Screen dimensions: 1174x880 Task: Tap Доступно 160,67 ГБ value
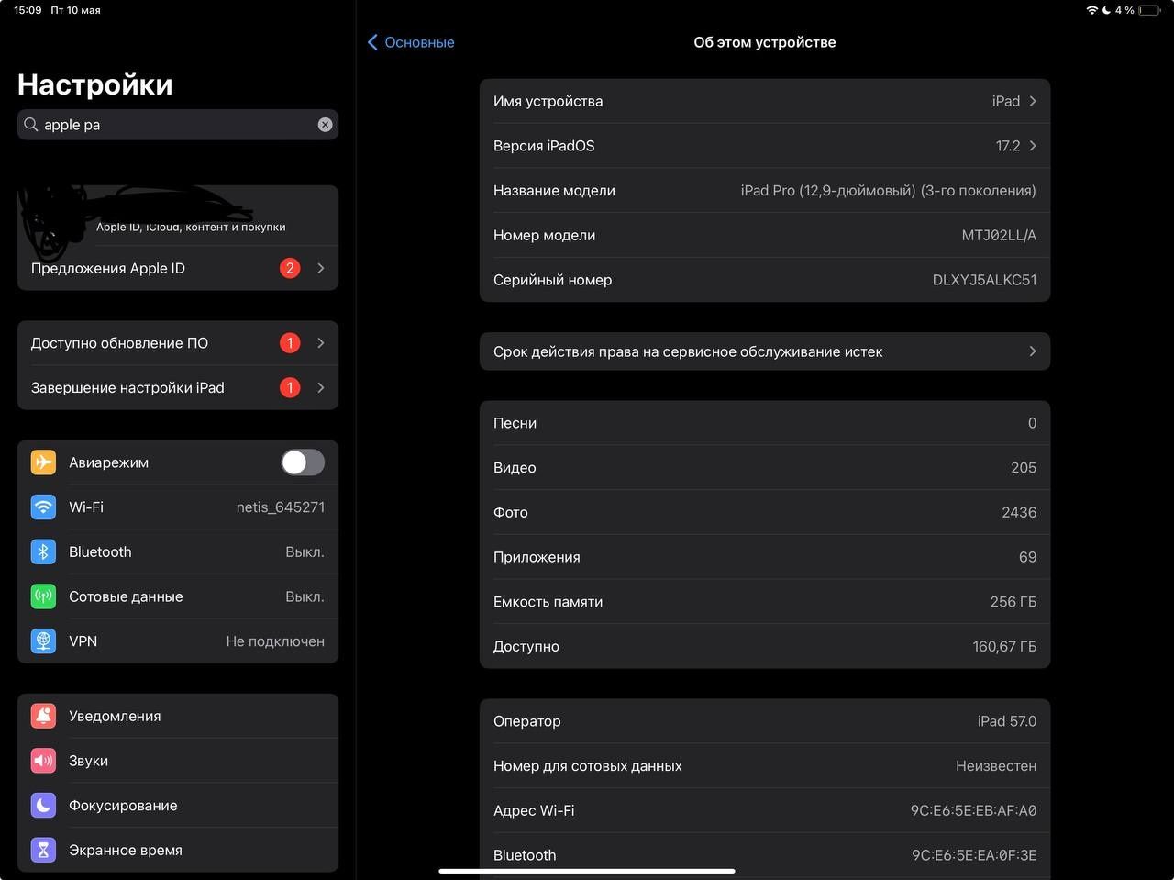coord(1004,646)
